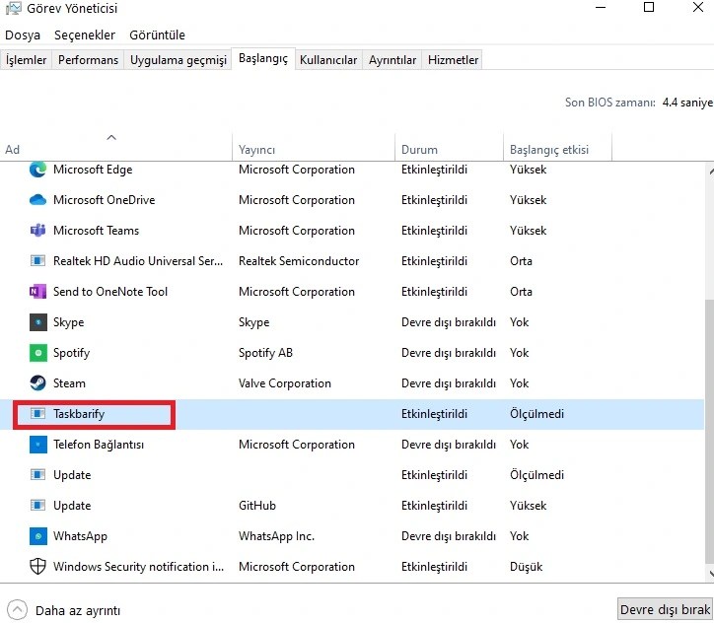Click the Telefon Bağlantısı icon
714x623 pixels.
click(38, 445)
